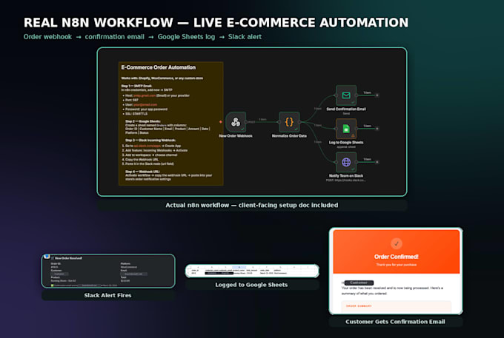Click 'Step 4 — Webhook URL' heading
This screenshot has height=338, width=504.
[142, 172]
